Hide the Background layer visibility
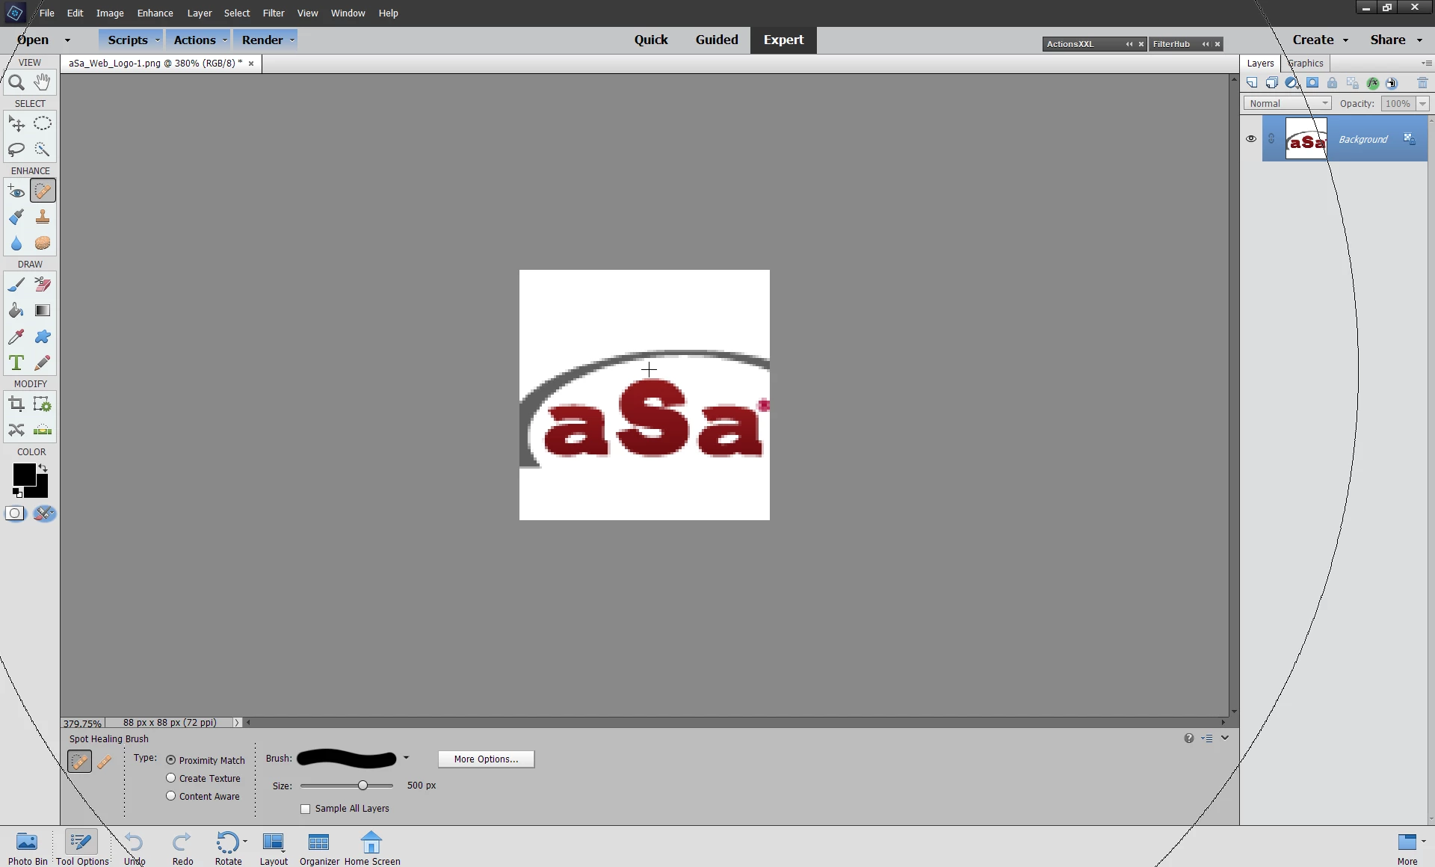The width and height of the screenshot is (1435, 867). click(1251, 139)
